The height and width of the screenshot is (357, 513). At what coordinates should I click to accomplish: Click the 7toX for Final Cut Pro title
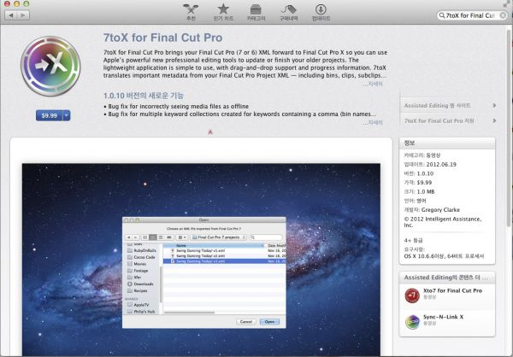(x=162, y=38)
